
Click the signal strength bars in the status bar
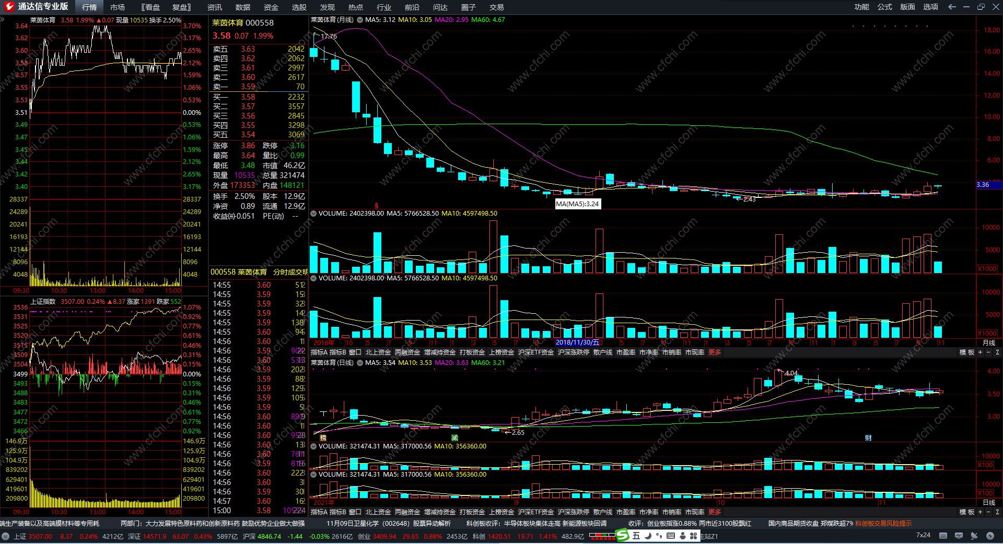click(602, 536)
